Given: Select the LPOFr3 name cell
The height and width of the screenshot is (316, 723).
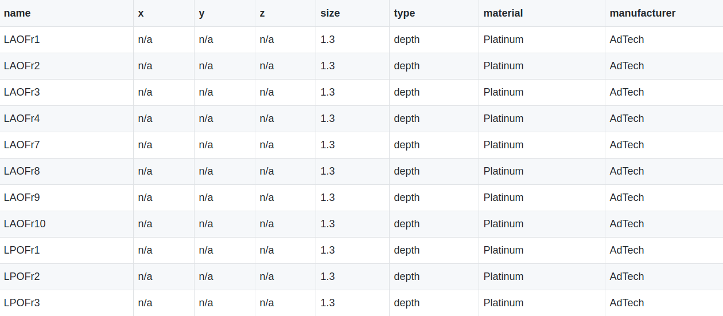Looking at the screenshot, I should pyautogui.click(x=22, y=303).
